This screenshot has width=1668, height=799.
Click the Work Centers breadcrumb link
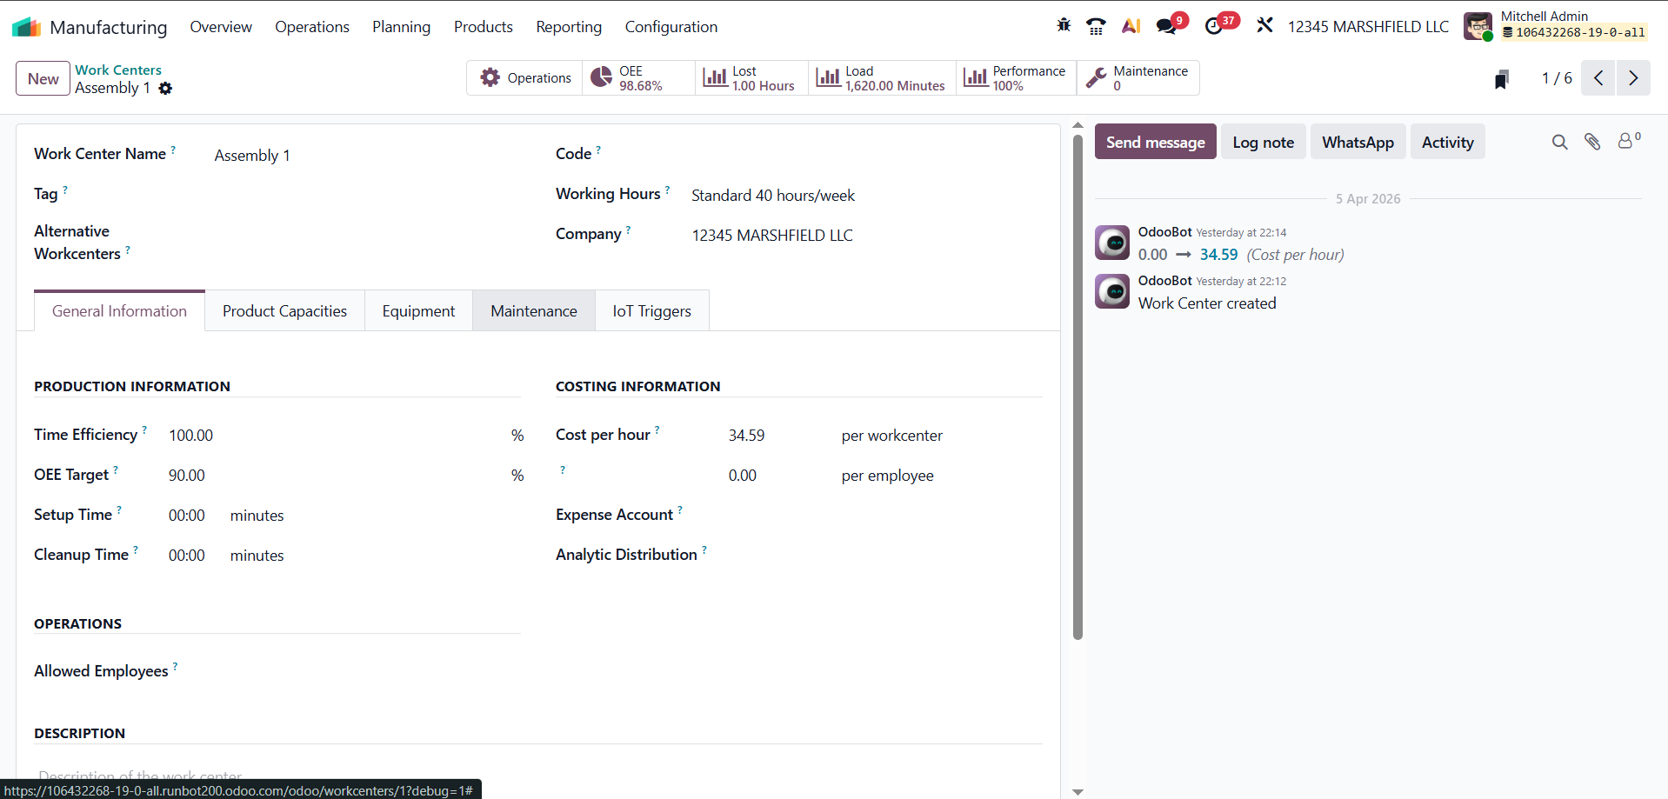tap(118, 70)
